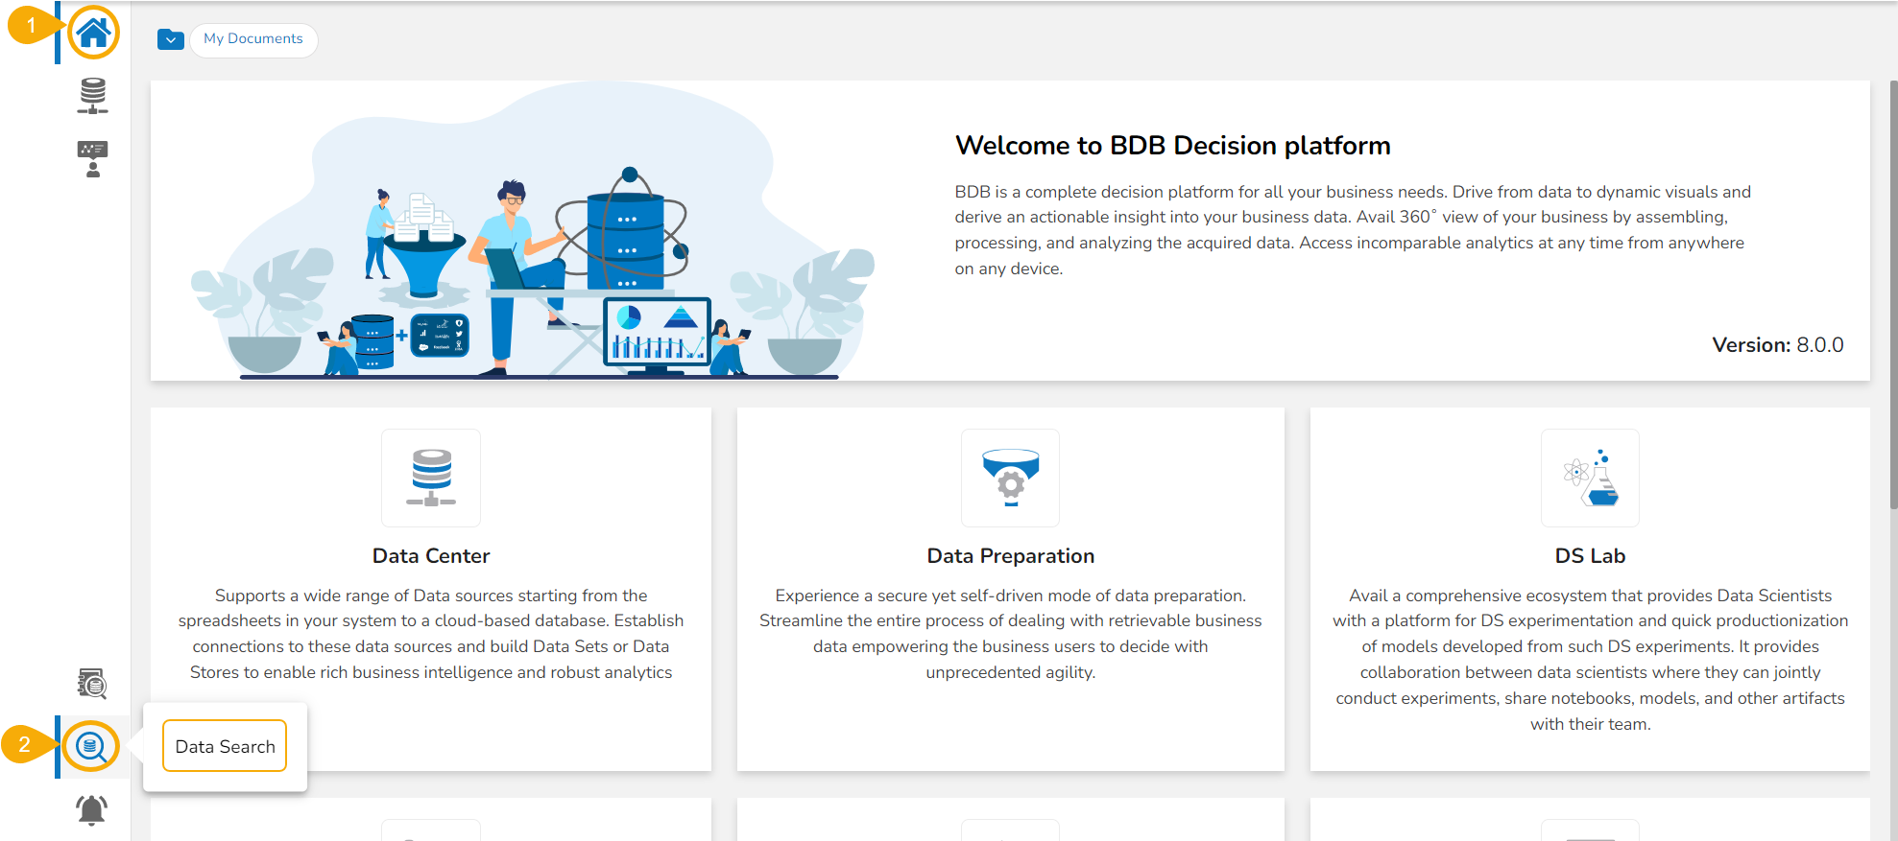This screenshot has width=1898, height=841.
Task: Select the Data Center card title
Action: click(431, 556)
